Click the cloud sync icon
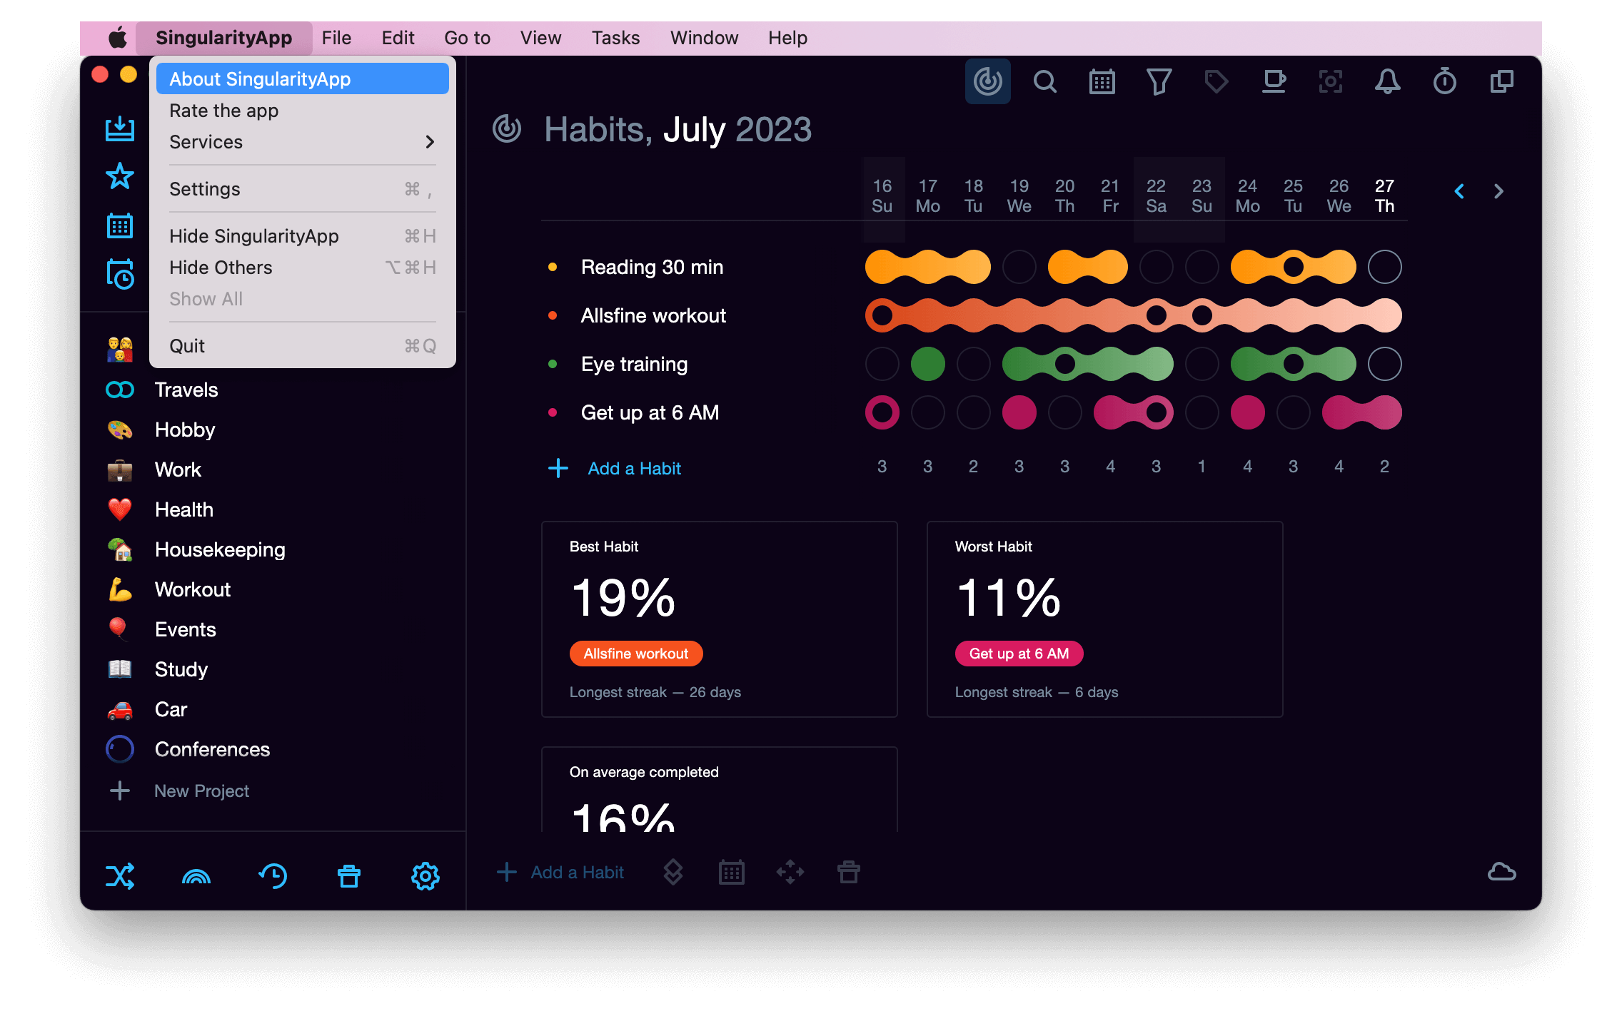This screenshot has width=1622, height=1016. coord(1502,872)
